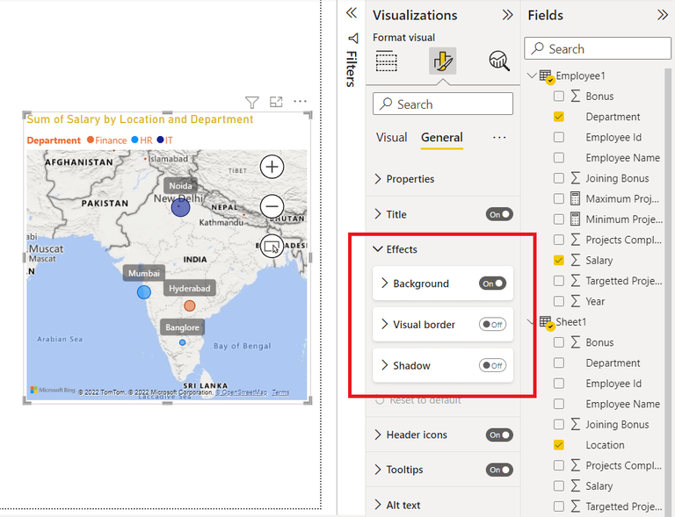Click the Fields pane search box
This screenshot has height=517, width=675.
pyautogui.click(x=598, y=48)
